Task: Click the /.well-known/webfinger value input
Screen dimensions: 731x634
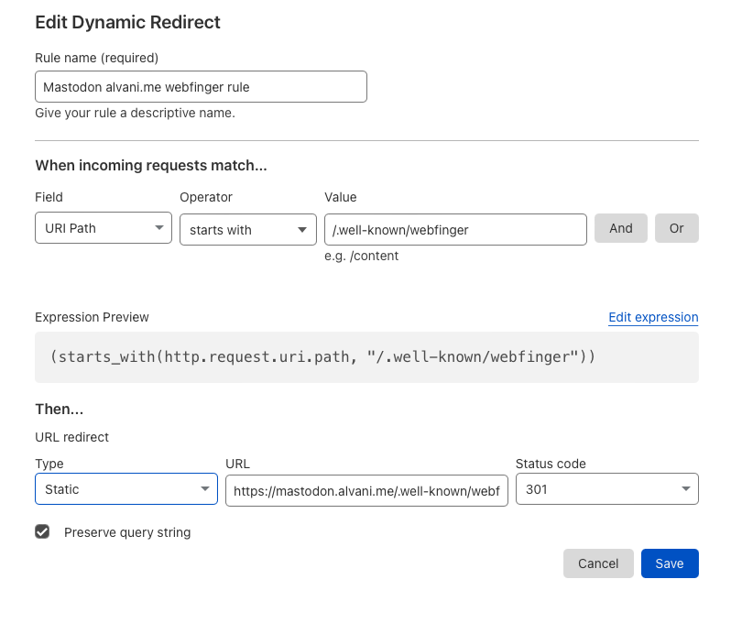Action: click(x=455, y=230)
